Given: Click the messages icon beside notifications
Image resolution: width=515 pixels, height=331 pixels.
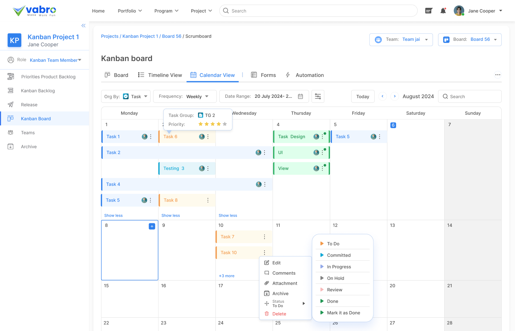Looking at the screenshot, I should [428, 11].
